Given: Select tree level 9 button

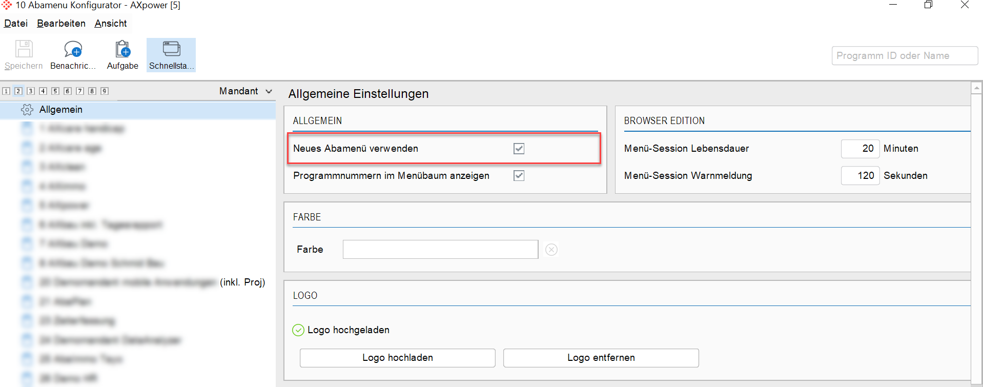Looking at the screenshot, I should [105, 91].
